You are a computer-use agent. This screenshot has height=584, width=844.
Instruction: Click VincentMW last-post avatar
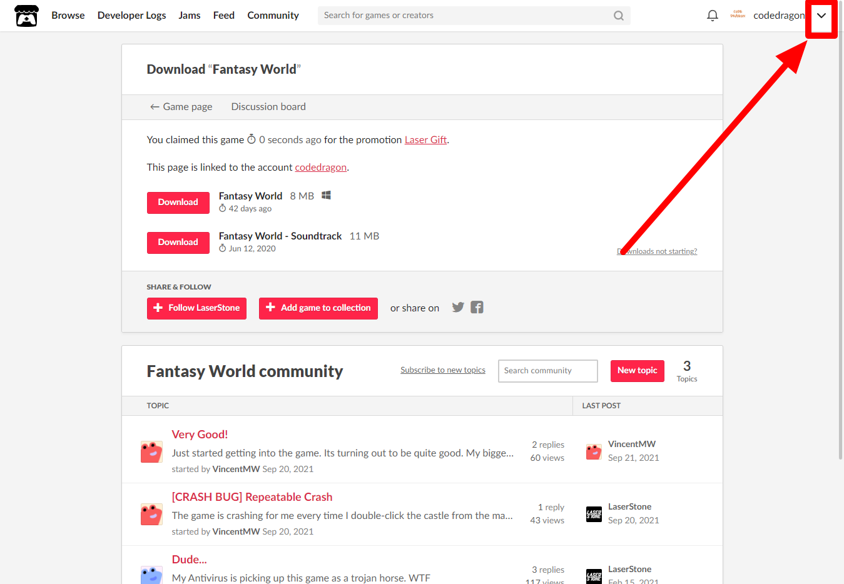(594, 451)
